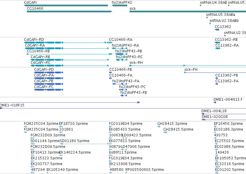
Task: Click the EK077833.5prime EST label
Action: pos(125,141)
